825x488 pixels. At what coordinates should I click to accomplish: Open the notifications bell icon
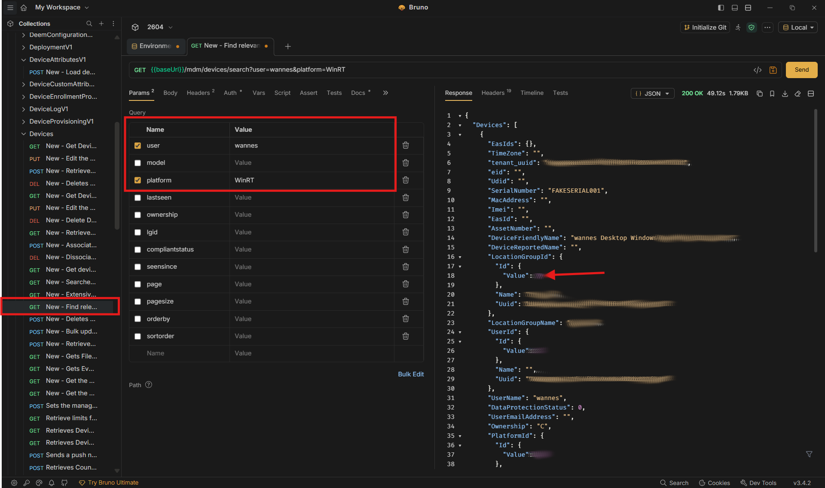pyautogui.click(x=52, y=483)
